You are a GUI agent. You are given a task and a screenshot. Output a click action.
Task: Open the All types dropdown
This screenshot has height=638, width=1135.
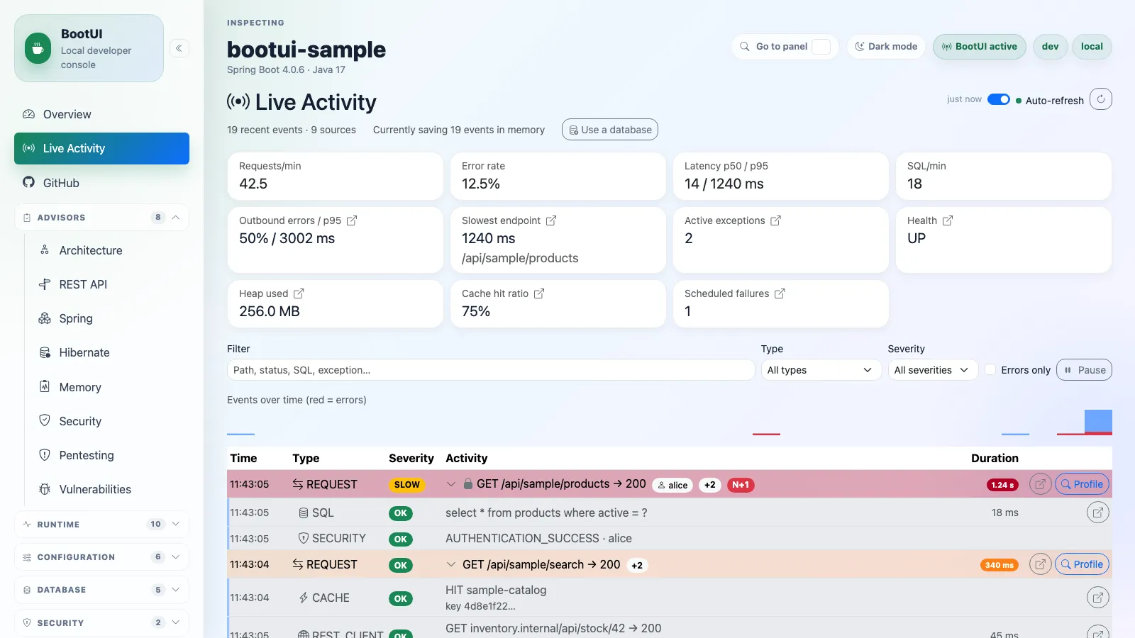[x=821, y=370]
